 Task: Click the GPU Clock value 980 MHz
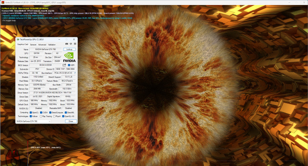click(x=34, y=101)
